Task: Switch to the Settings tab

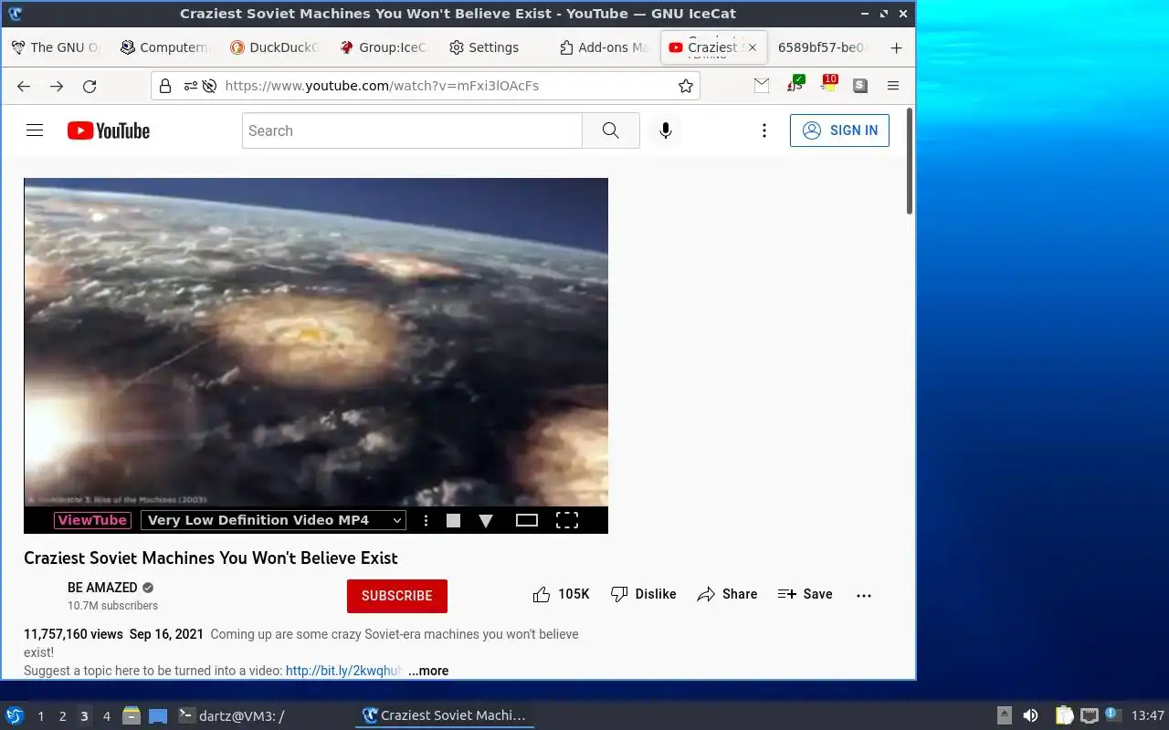Action: click(x=493, y=47)
